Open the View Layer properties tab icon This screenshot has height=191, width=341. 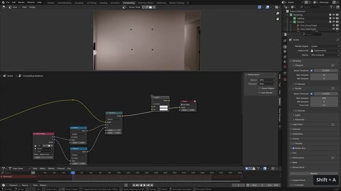[285, 57]
